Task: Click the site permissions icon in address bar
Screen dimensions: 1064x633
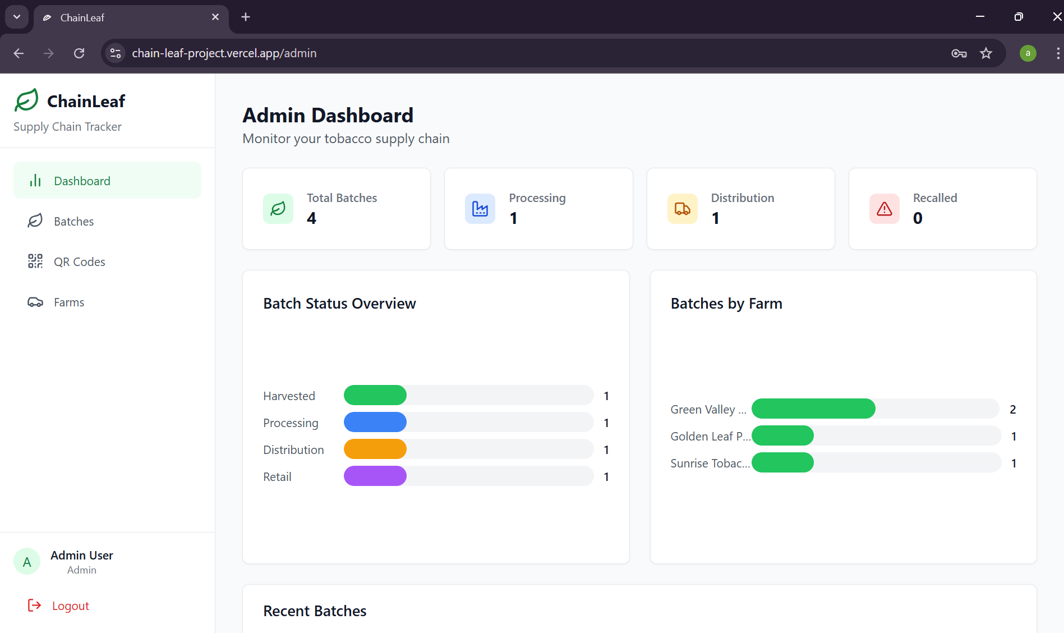Action: coord(115,53)
